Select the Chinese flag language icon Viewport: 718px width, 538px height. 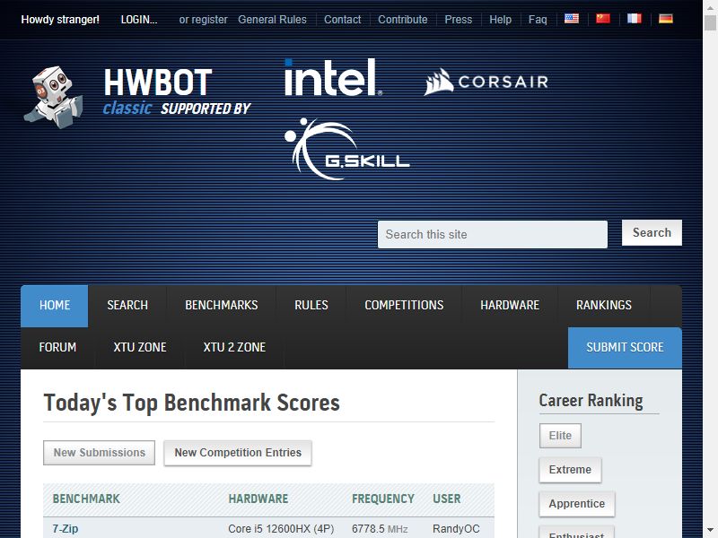coord(603,19)
